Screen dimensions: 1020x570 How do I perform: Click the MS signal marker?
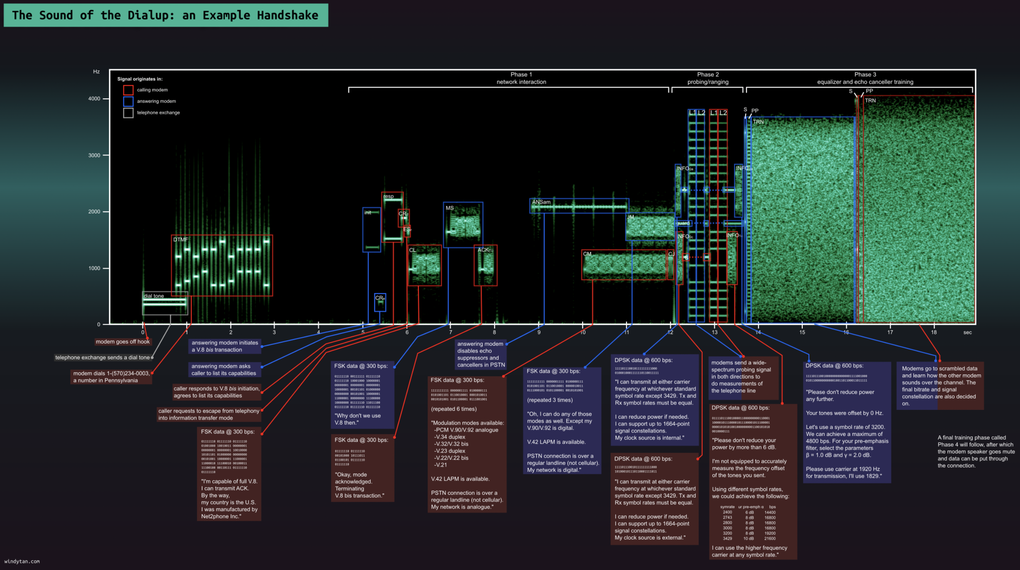point(463,224)
